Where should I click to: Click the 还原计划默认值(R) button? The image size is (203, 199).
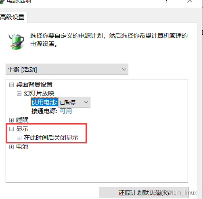tap(144, 193)
